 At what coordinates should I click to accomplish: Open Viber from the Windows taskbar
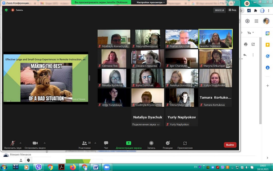pyautogui.click(x=39, y=167)
